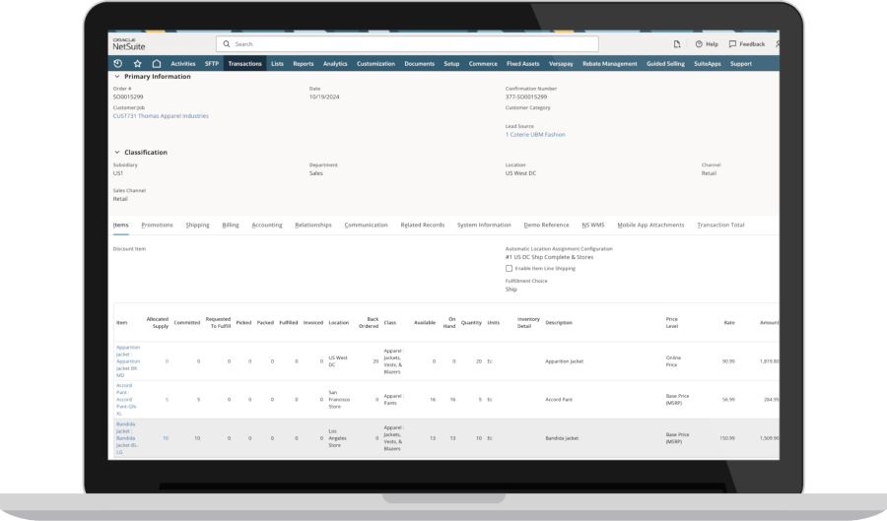Switch to the Communication subtab
Viewport: 887px width, 521px height.
coord(366,225)
